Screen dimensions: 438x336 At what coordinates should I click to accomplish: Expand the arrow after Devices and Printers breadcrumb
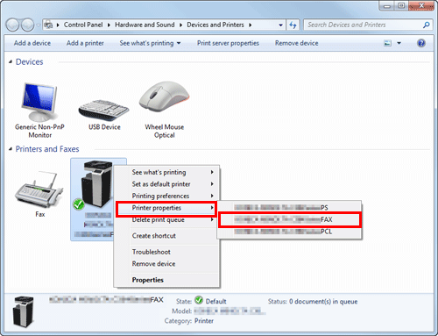[251, 25]
